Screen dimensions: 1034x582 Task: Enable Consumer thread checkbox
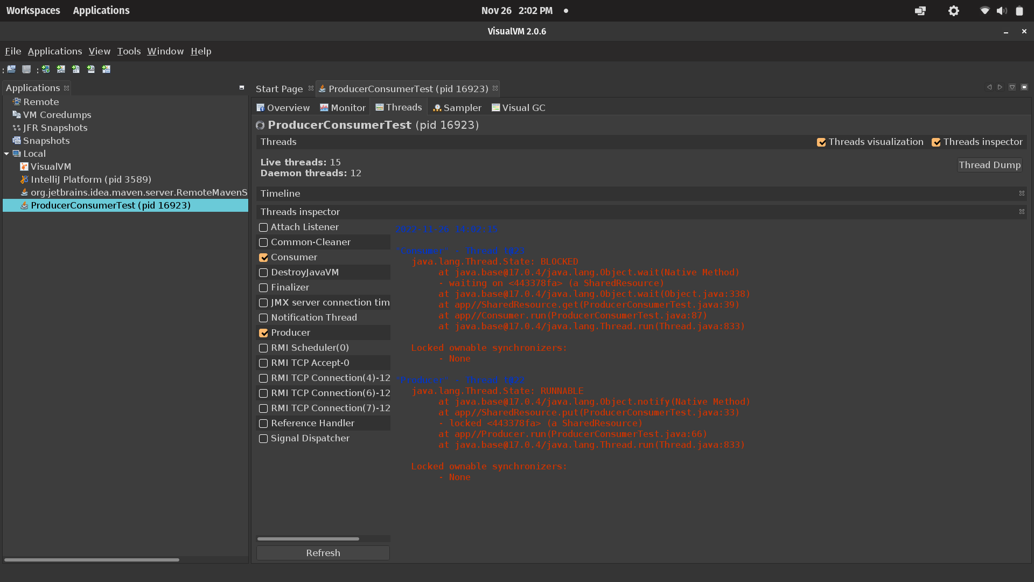[x=263, y=257]
